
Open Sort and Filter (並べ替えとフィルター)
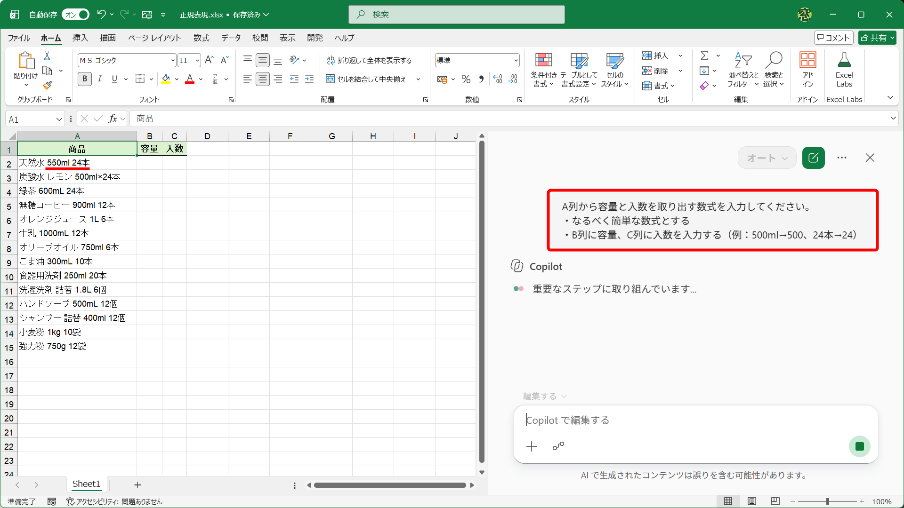point(743,70)
